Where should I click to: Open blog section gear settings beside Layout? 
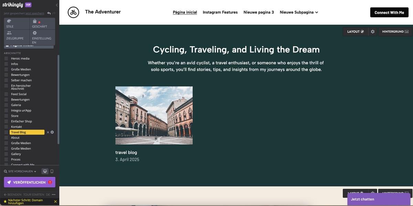pyautogui.click(x=372, y=32)
